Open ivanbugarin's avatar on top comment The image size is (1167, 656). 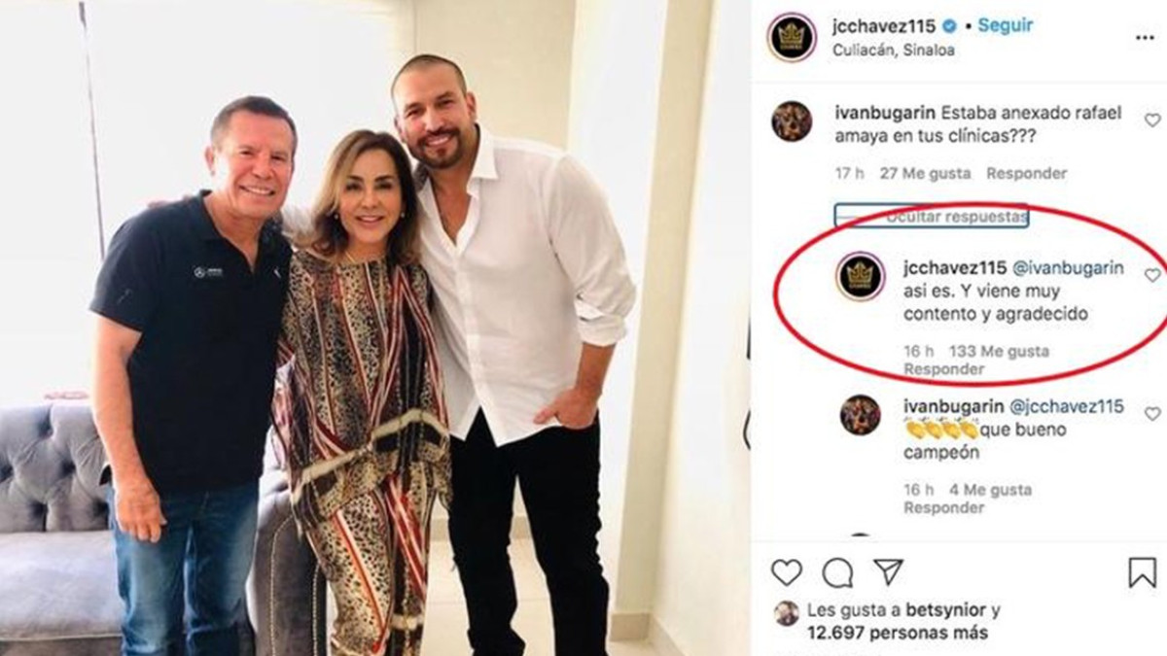792,121
